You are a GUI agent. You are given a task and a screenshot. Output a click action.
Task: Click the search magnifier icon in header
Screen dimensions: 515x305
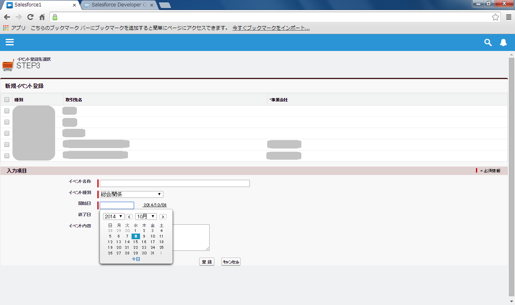click(x=488, y=43)
